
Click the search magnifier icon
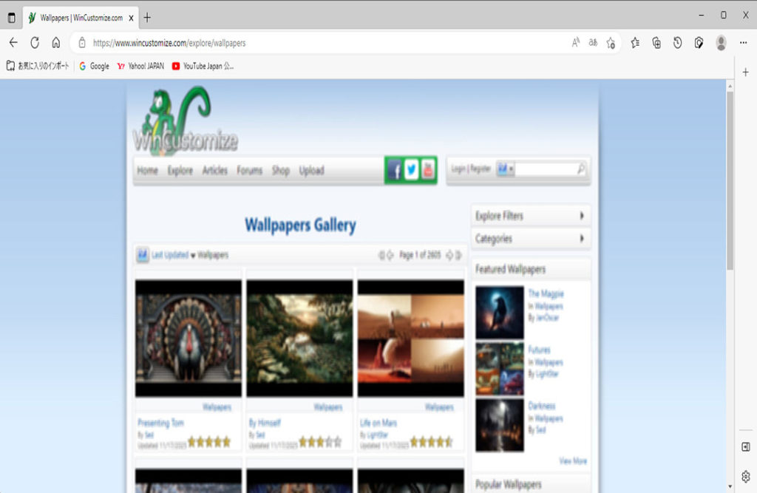(581, 169)
